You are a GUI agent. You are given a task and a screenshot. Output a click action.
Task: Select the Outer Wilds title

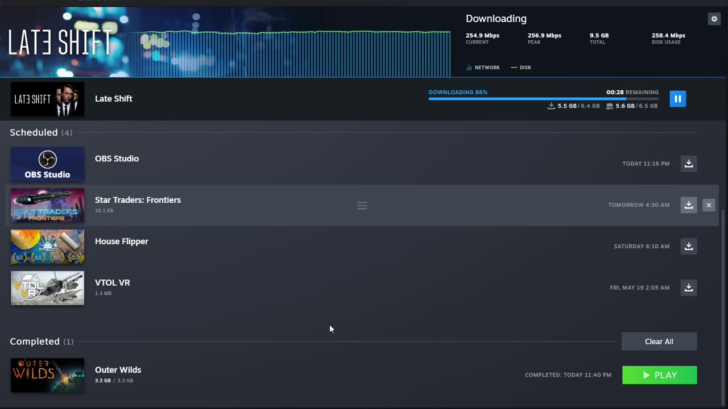118,370
